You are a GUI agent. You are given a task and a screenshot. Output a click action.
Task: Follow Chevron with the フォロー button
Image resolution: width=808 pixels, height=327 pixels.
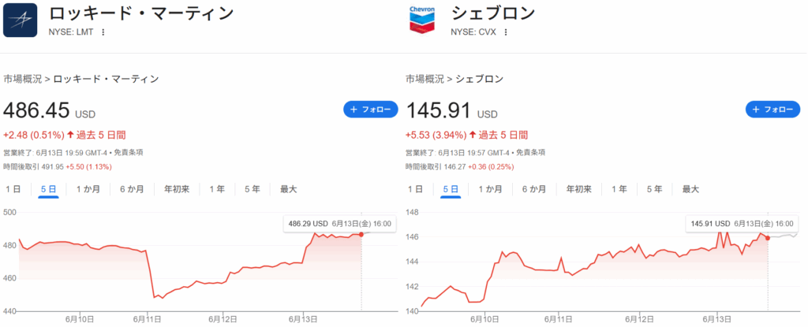772,110
